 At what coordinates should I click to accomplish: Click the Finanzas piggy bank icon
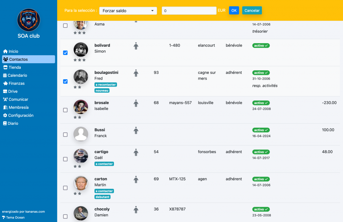(5, 84)
